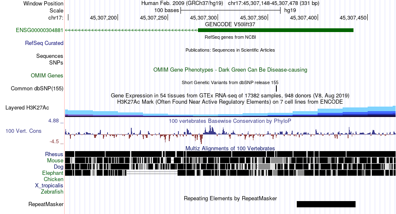Click the RefSeq genes from NCBI title

point(230,37)
